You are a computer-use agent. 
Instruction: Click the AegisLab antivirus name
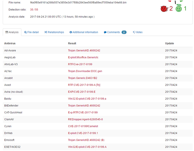(10, 57)
